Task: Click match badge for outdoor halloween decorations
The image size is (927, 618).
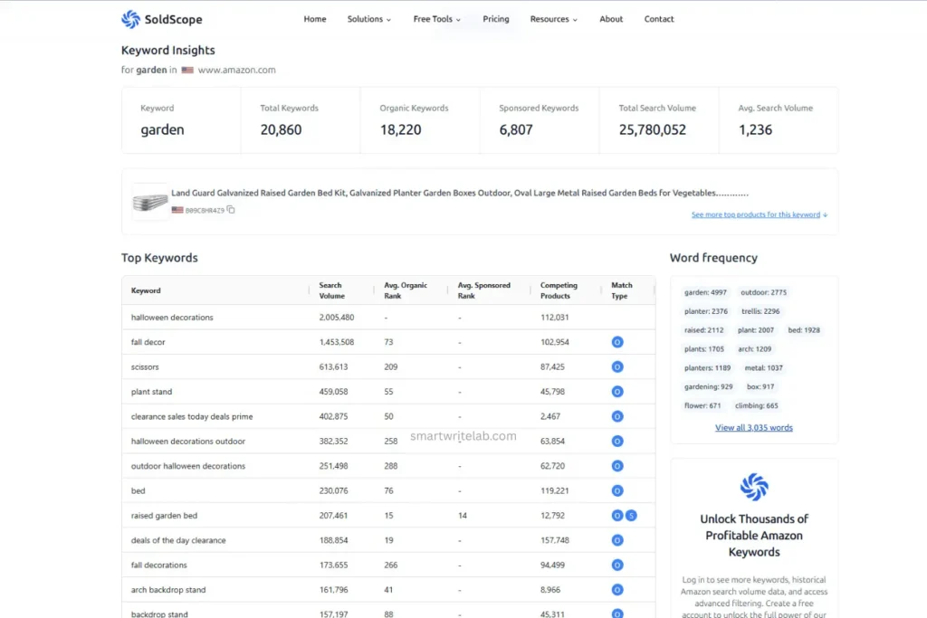Action: tap(617, 466)
